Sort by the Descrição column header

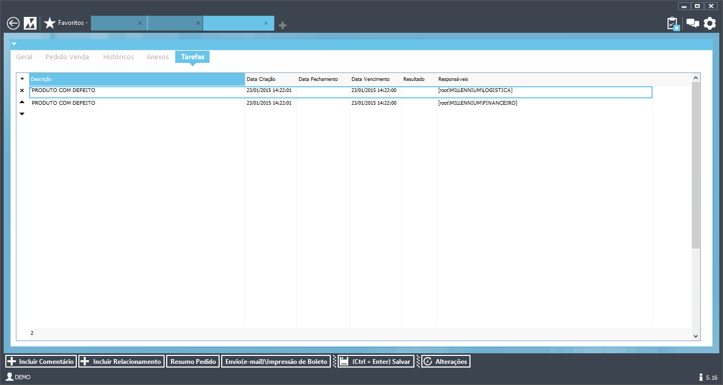(x=137, y=79)
